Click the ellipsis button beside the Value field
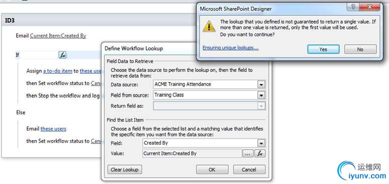389x184 pixels. (248, 153)
